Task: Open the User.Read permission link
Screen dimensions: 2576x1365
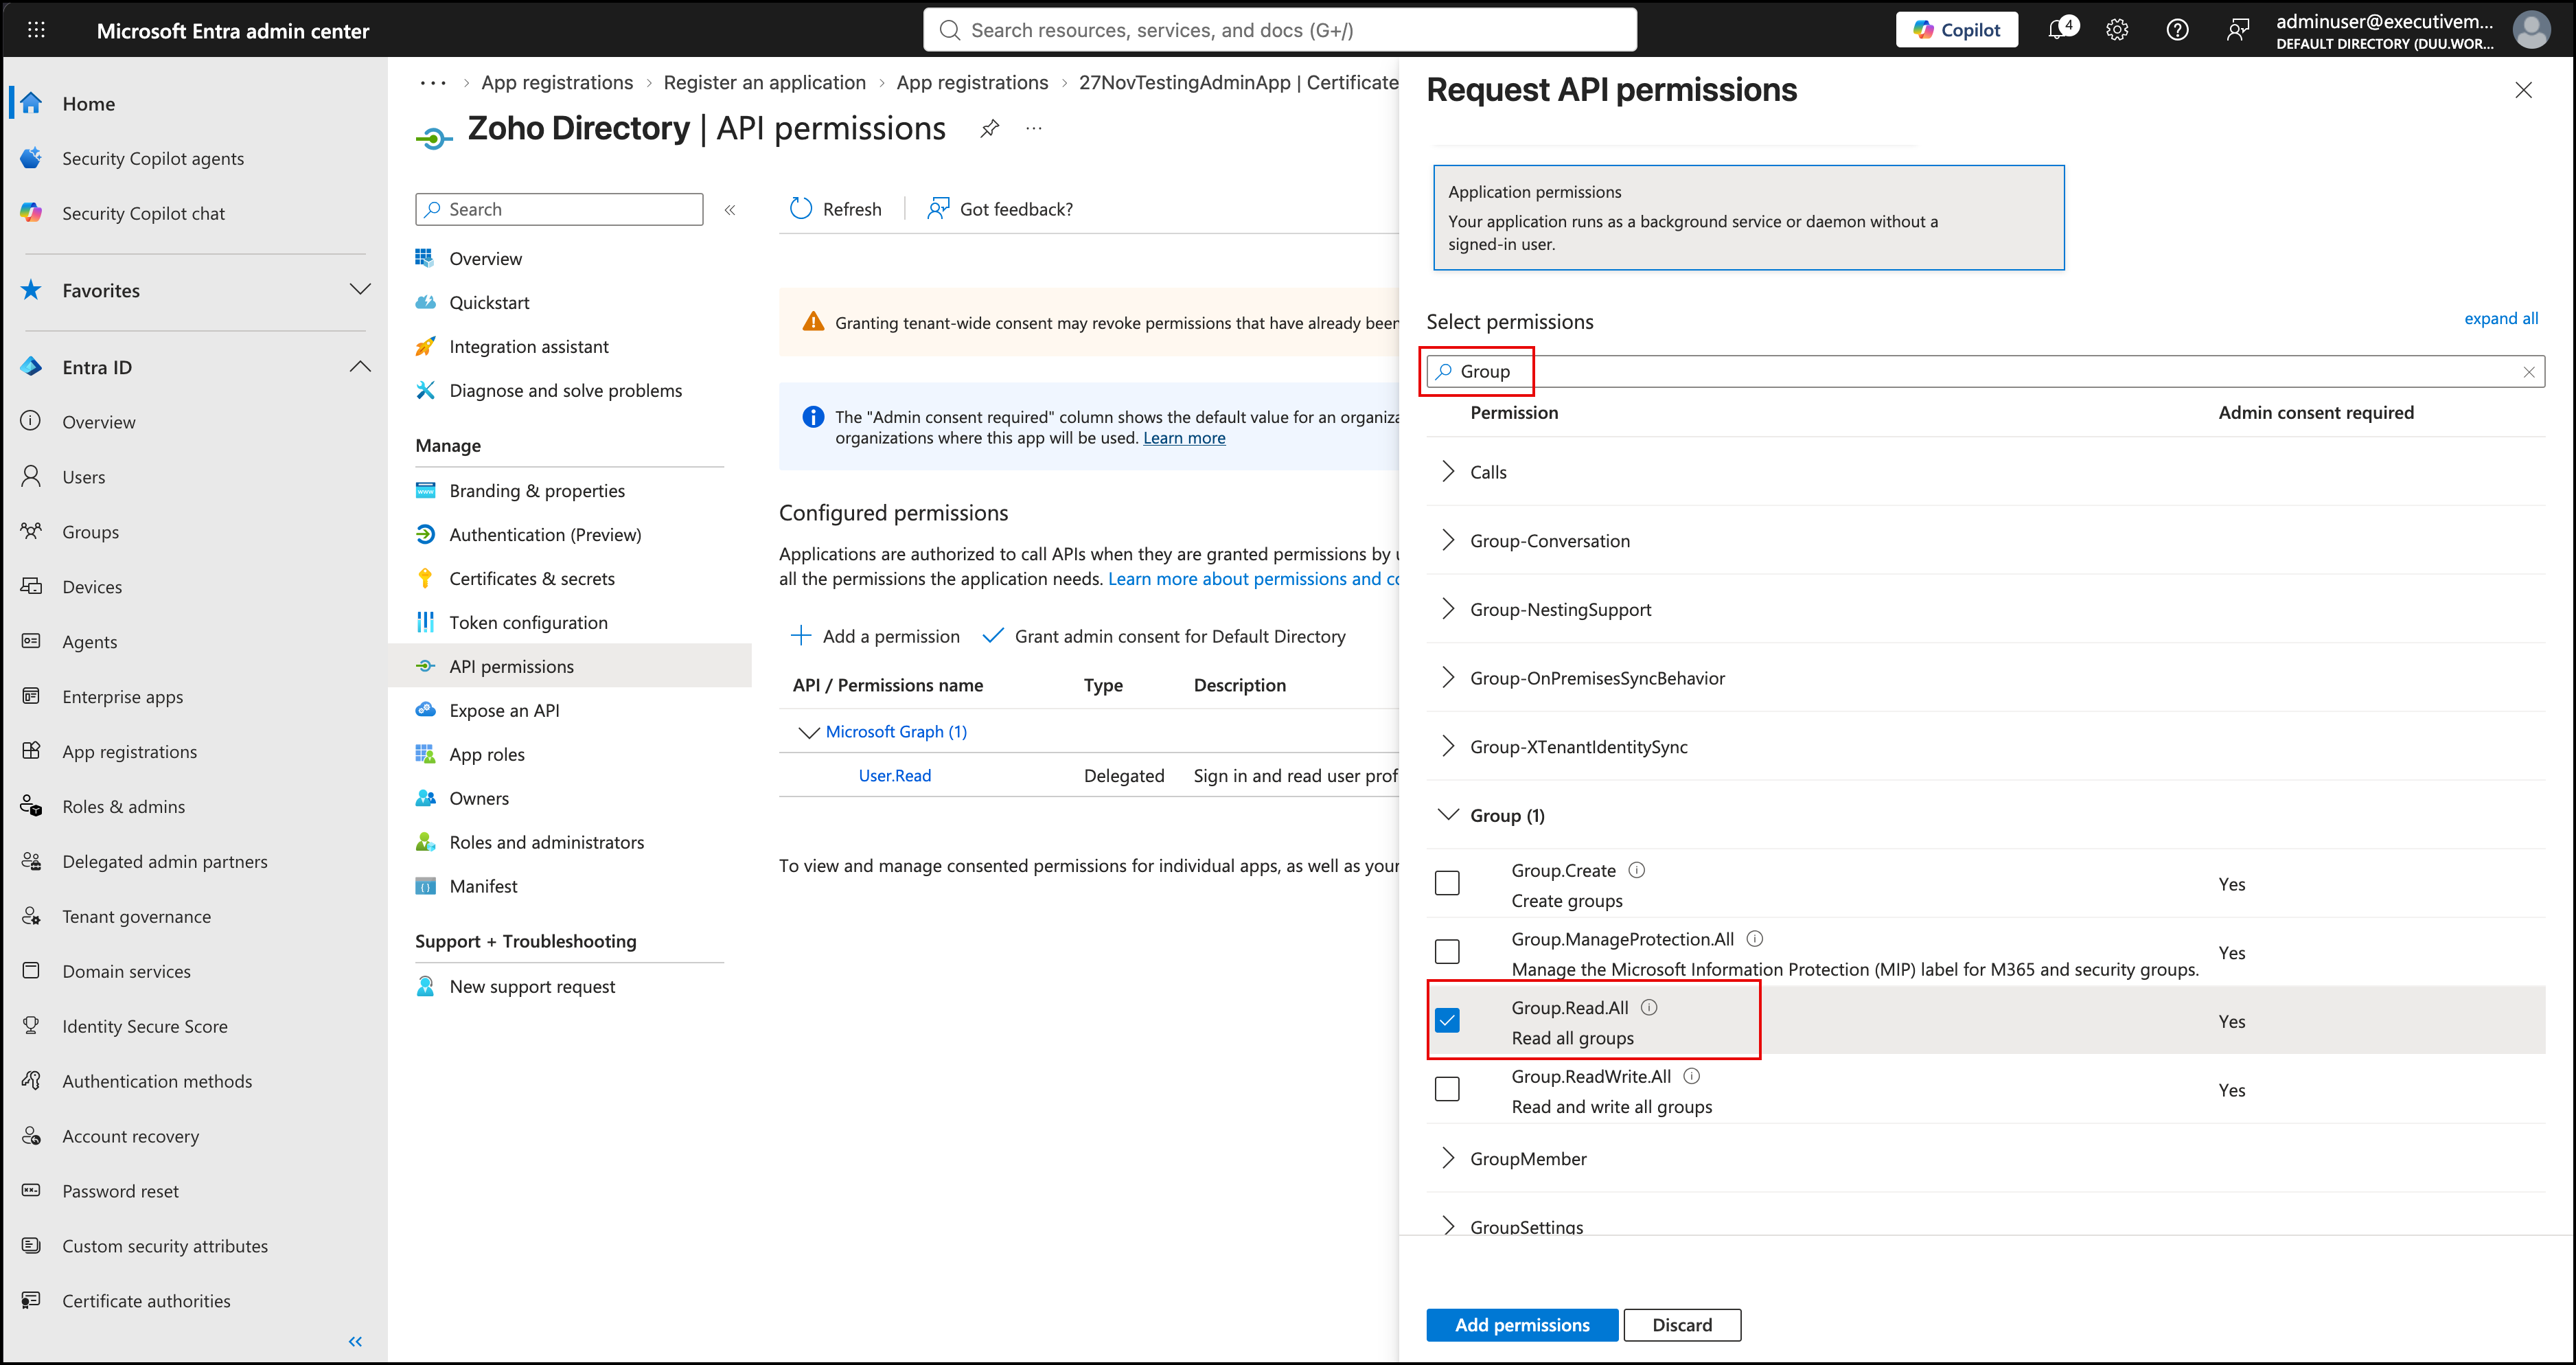Action: (894, 776)
